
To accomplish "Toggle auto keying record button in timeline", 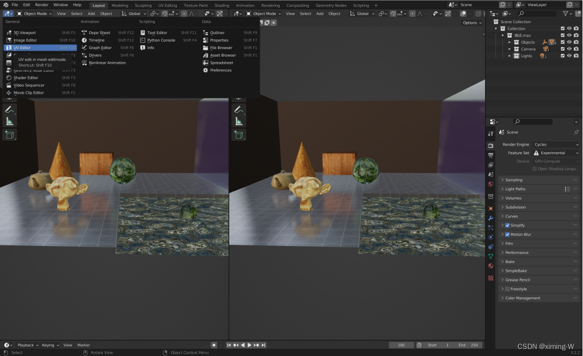I will tap(214, 345).
